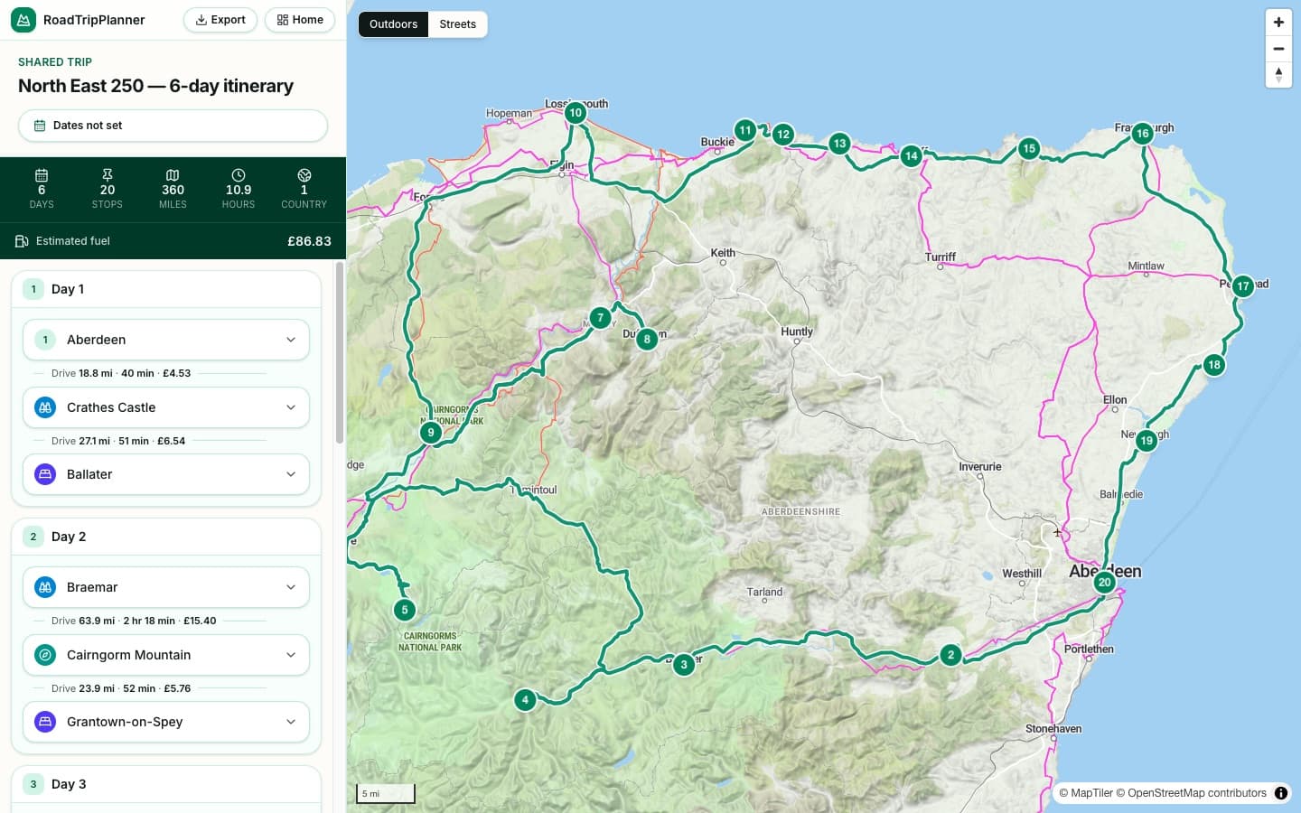The height and width of the screenshot is (813, 1301).
Task: Export the trip itinerary
Action: [220, 20]
